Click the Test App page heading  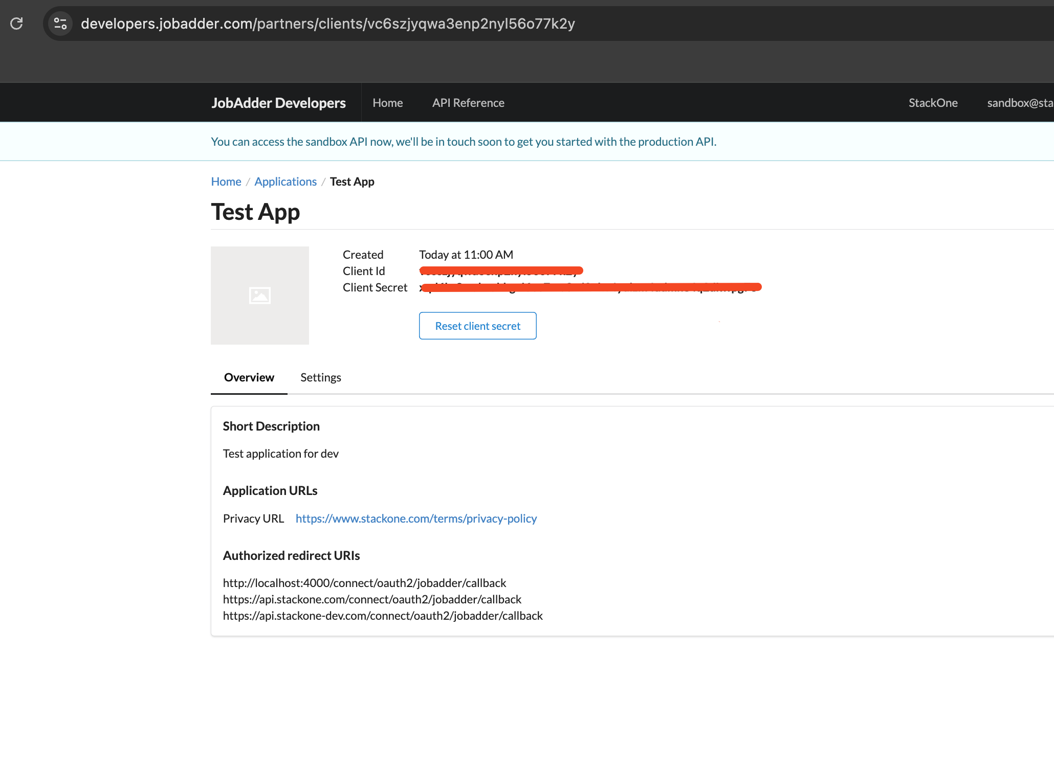(x=255, y=211)
